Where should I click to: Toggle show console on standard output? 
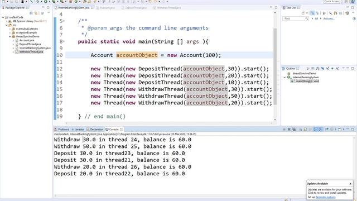click(315, 130)
